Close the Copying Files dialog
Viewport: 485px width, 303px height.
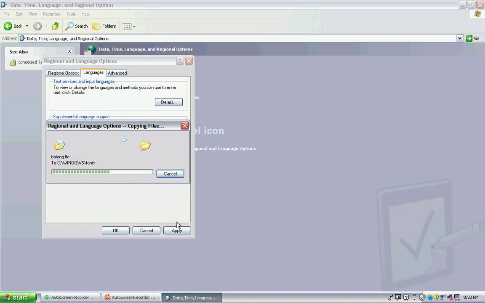coord(185,125)
